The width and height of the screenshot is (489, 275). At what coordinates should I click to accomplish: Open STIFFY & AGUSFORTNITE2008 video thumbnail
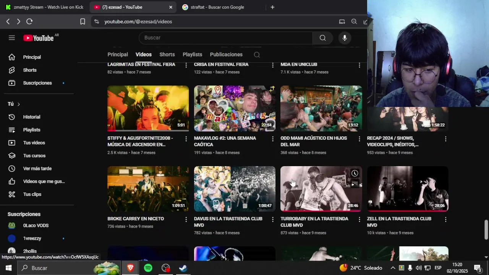coord(148,108)
